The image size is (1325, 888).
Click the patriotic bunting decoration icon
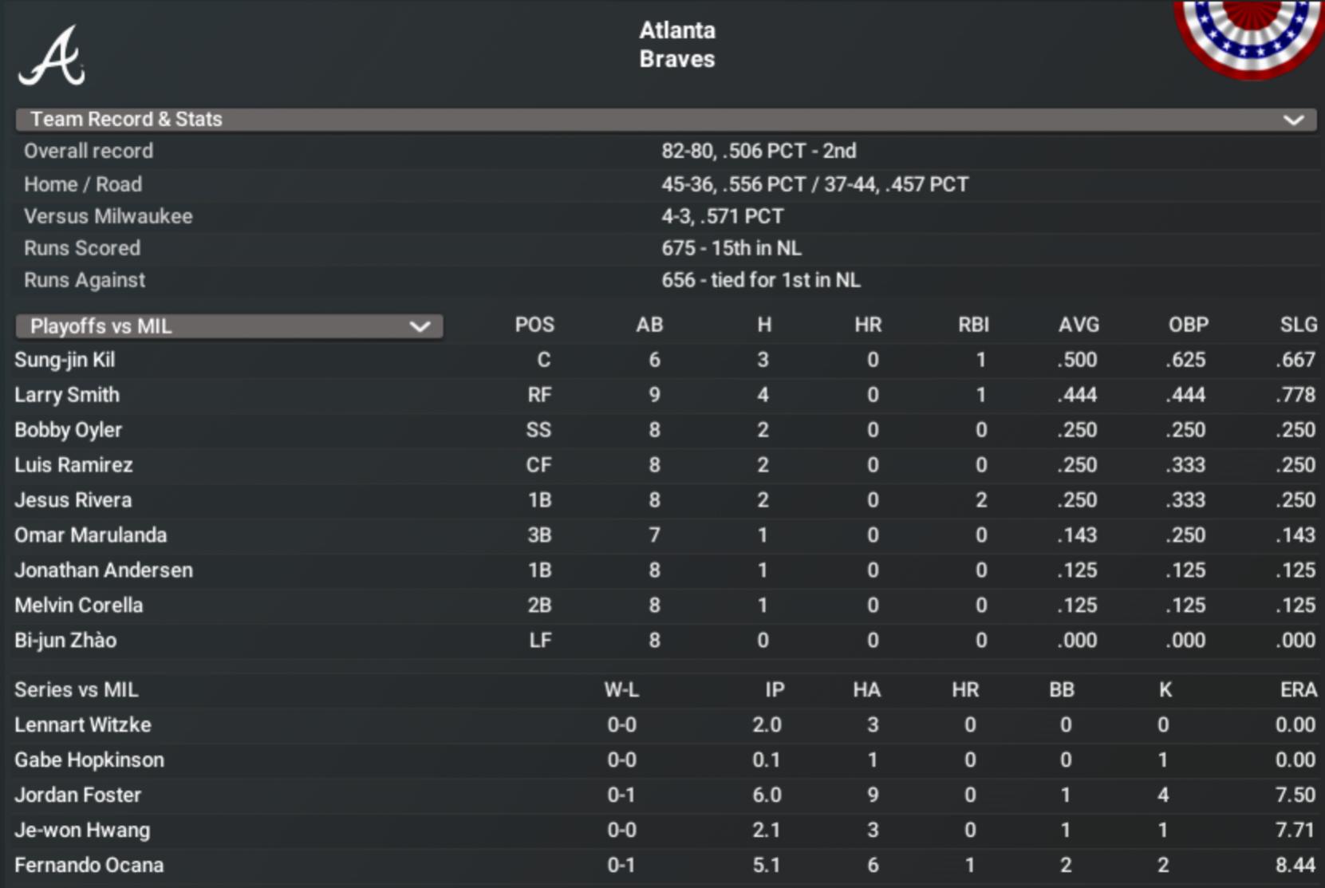(x=1249, y=36)
